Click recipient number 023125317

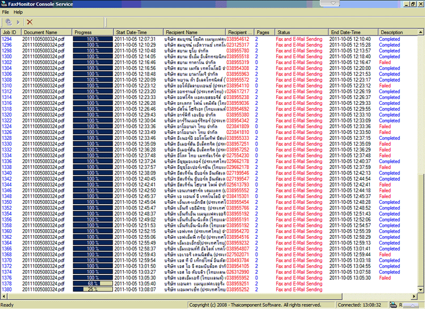point(237,45)
